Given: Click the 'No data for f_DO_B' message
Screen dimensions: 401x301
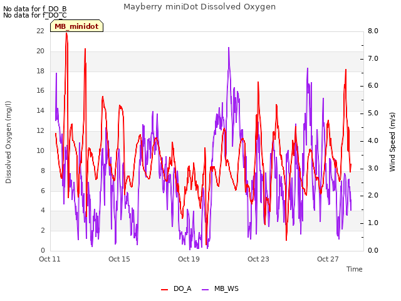Looking at the screenshot, I should coord(35,9).
